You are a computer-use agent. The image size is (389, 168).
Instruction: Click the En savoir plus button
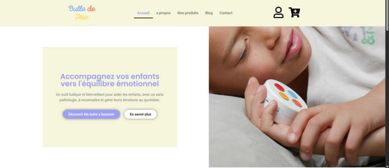(141, 114)
